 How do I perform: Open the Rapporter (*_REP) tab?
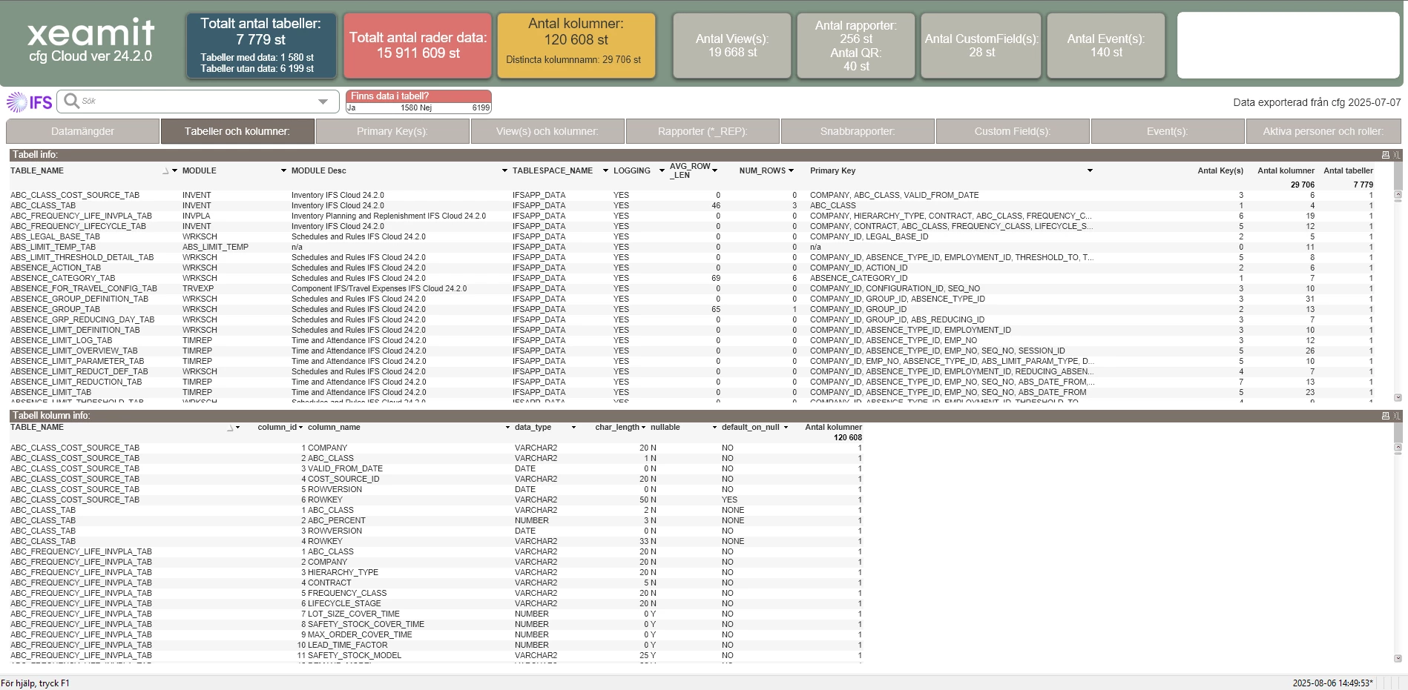pyautogui.click(x=703, y=131)
